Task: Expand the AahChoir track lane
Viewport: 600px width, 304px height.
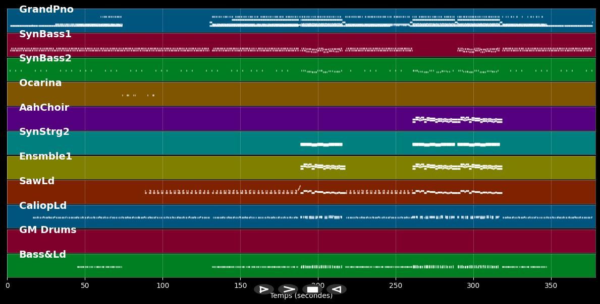Action: coord(44,107)
